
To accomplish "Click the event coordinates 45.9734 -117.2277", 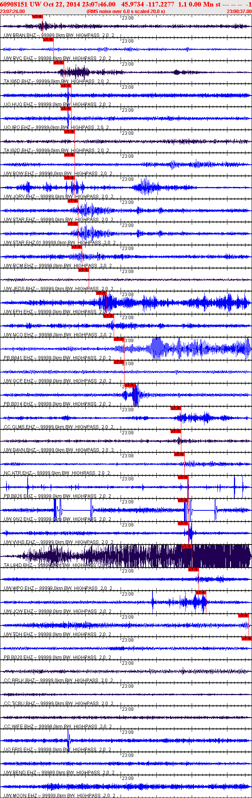I will tap(148, 4).
